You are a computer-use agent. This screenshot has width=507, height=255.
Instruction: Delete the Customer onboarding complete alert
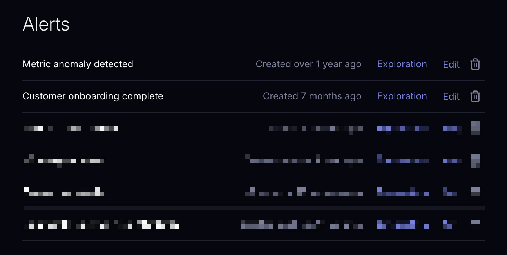pos(475,96)
